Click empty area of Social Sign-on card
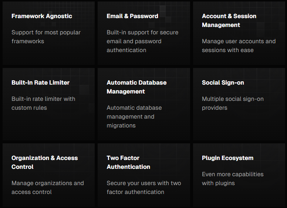 click(239, 126)
